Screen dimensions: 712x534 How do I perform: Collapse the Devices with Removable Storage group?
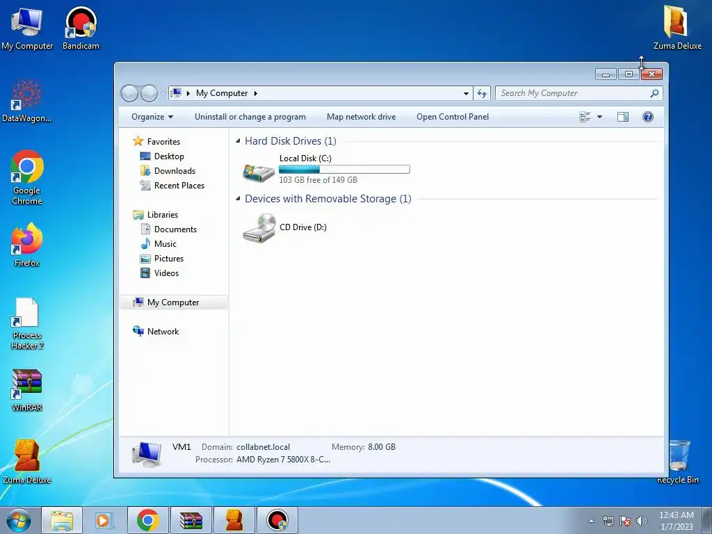pyautogui.click(x=238, y=199)
